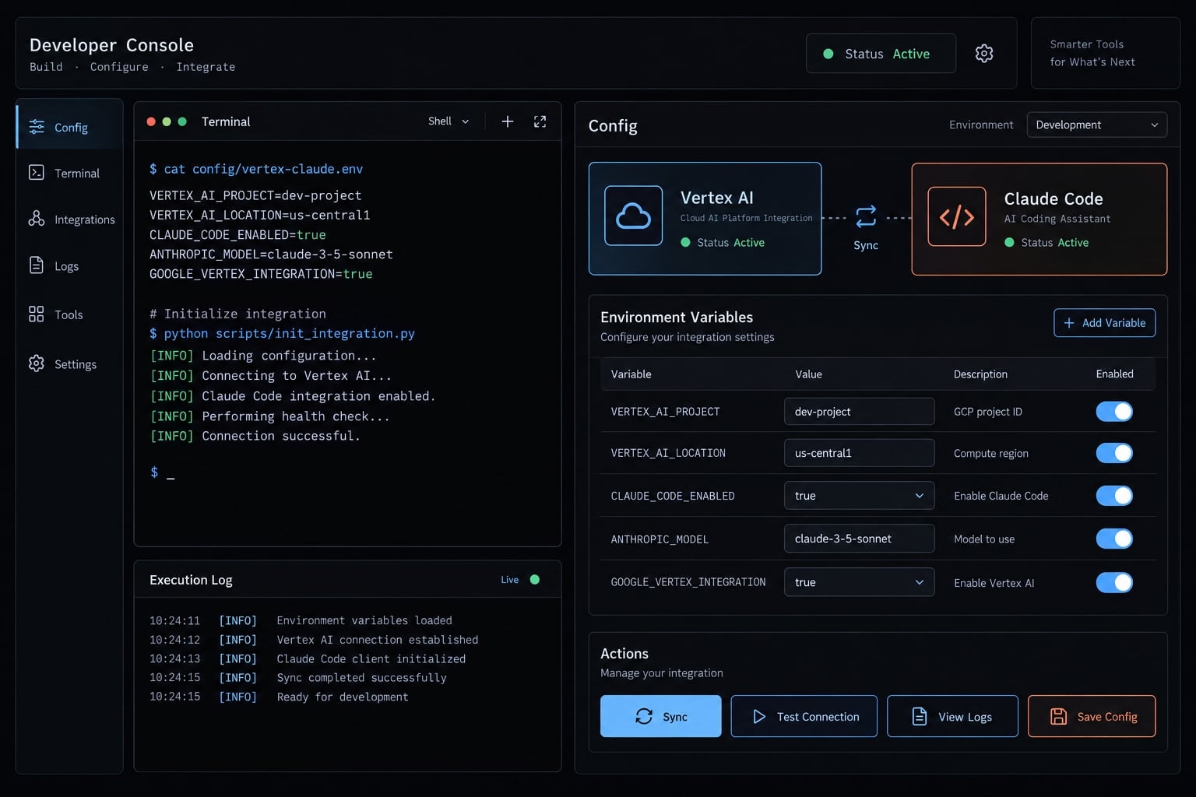Viewport: 1196px width, 797px height.
Task: Click the red terminal window dot
Action: (x=151, y=121)
